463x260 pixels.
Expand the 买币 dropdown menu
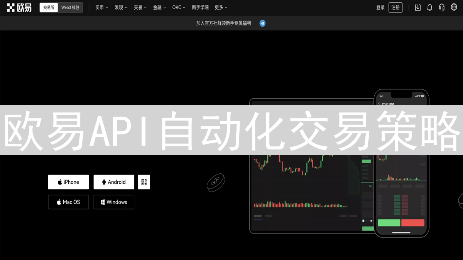click(102, 7)
